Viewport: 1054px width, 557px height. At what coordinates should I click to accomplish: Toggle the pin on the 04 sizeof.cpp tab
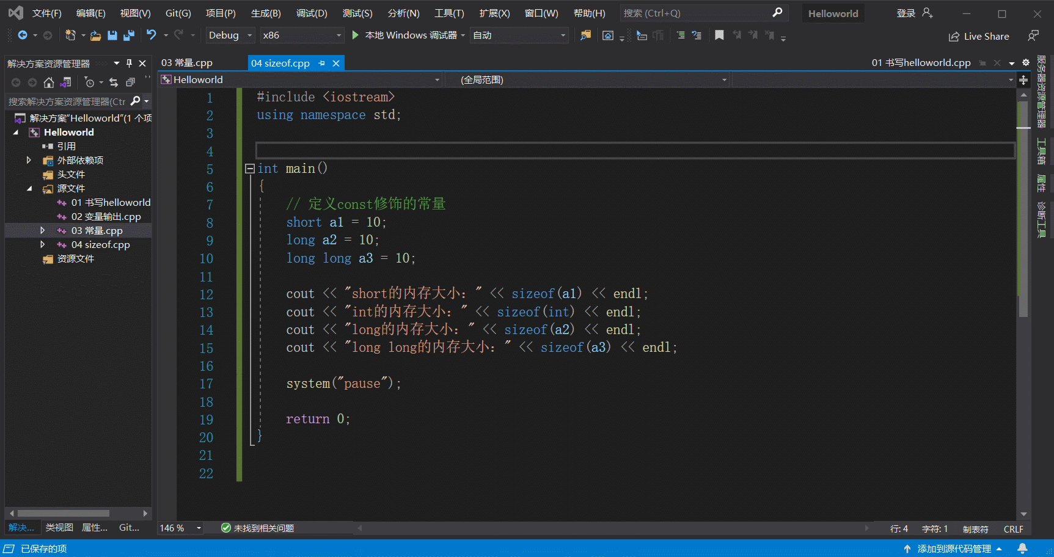coord(321,63)
